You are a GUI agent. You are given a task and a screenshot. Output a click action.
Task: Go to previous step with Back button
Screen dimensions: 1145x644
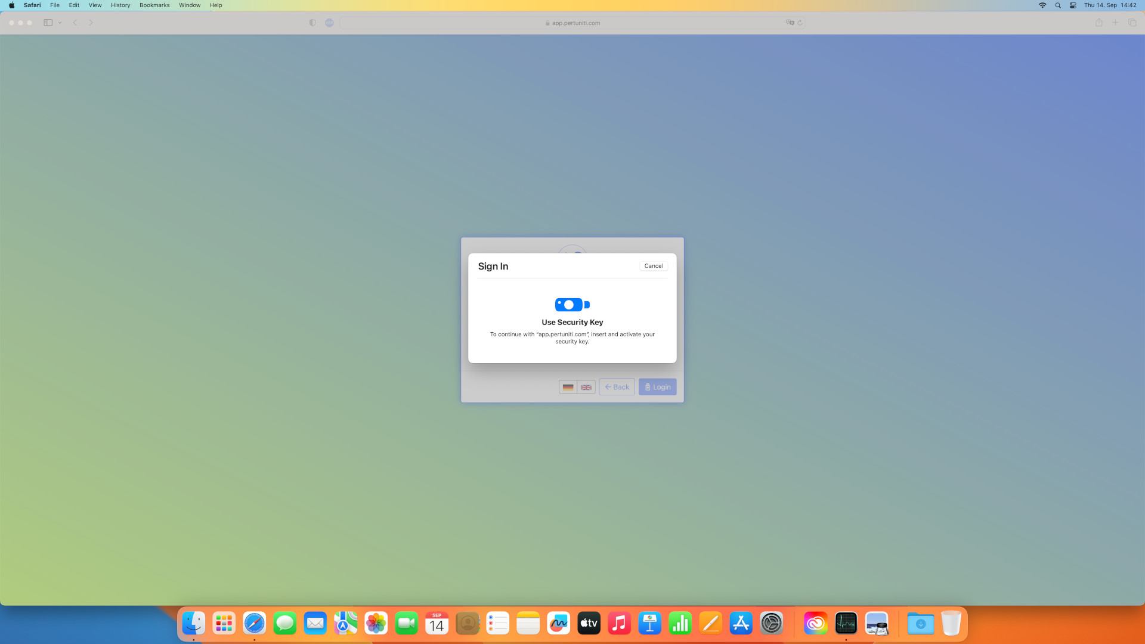[x=617, y=387]
